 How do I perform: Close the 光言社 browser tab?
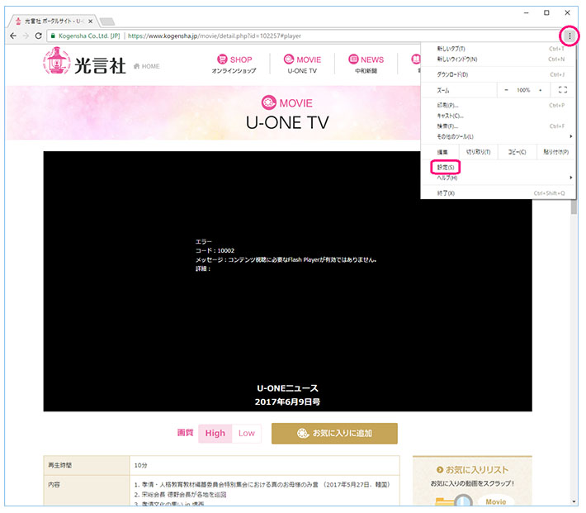[x=90, y=21]
